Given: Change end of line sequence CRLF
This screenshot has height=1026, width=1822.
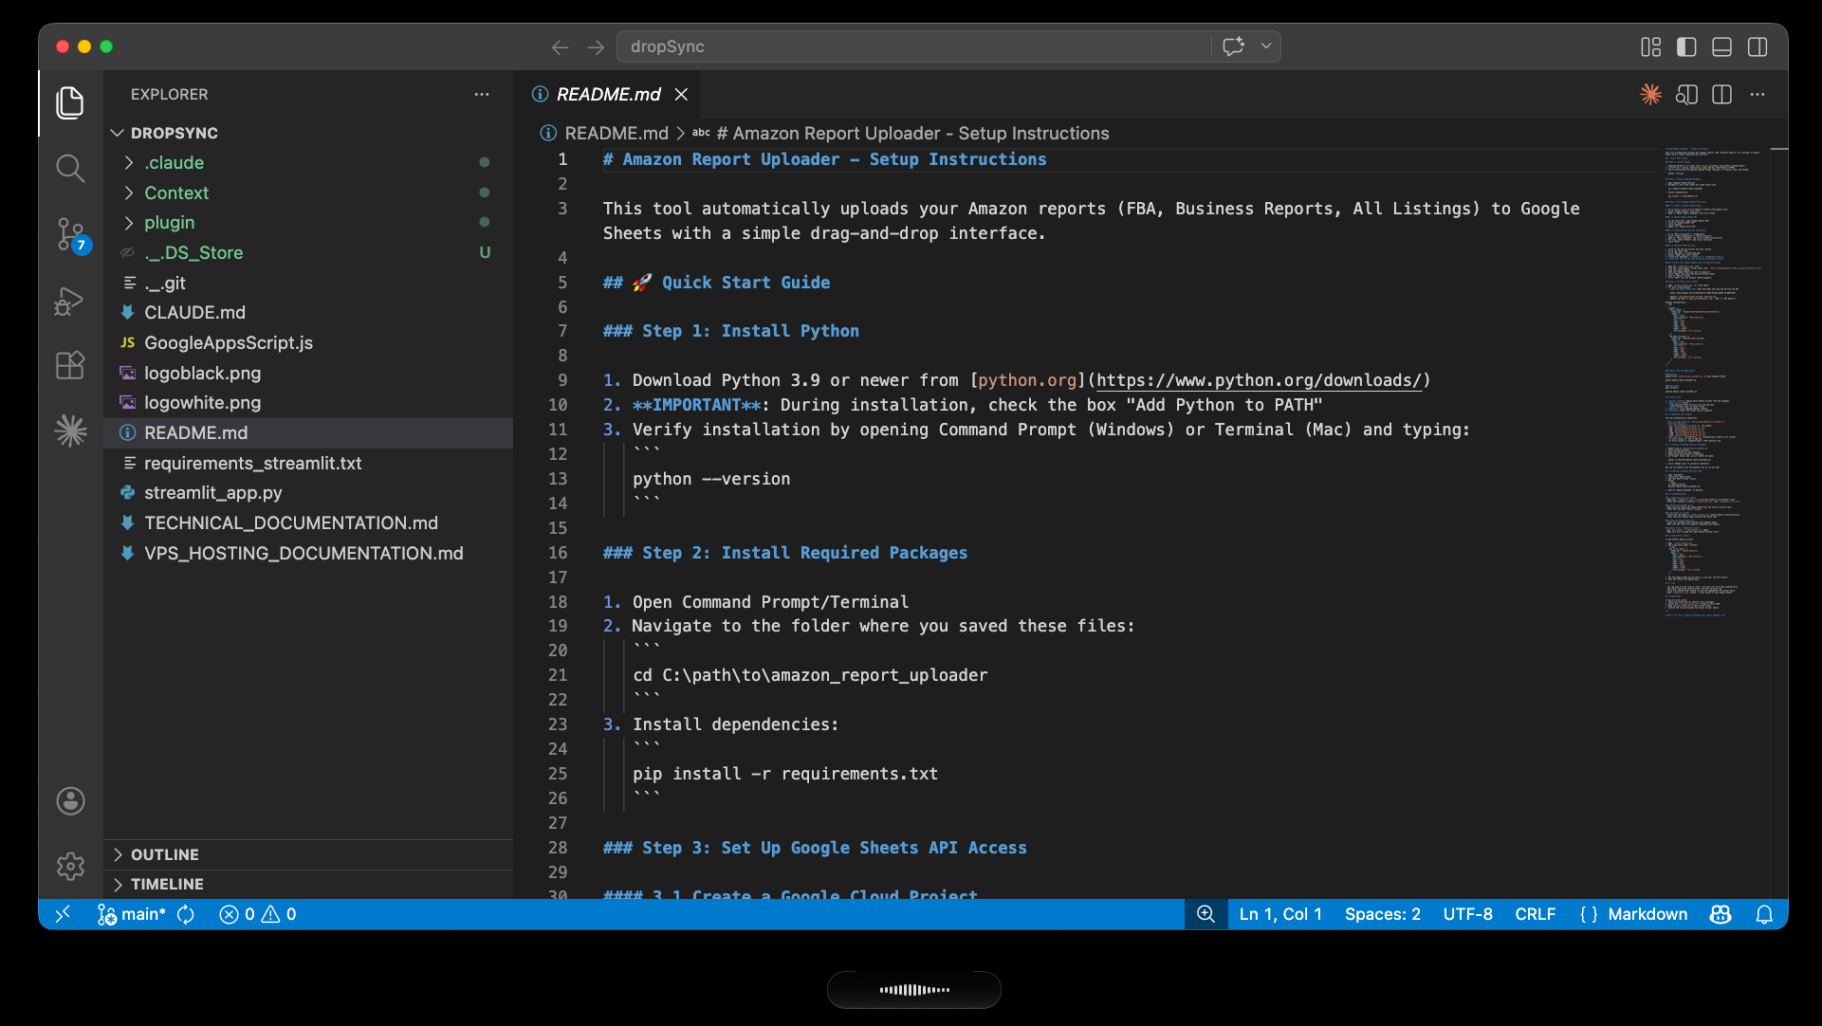Looking at the screenshot, I should pos(1535,914).
